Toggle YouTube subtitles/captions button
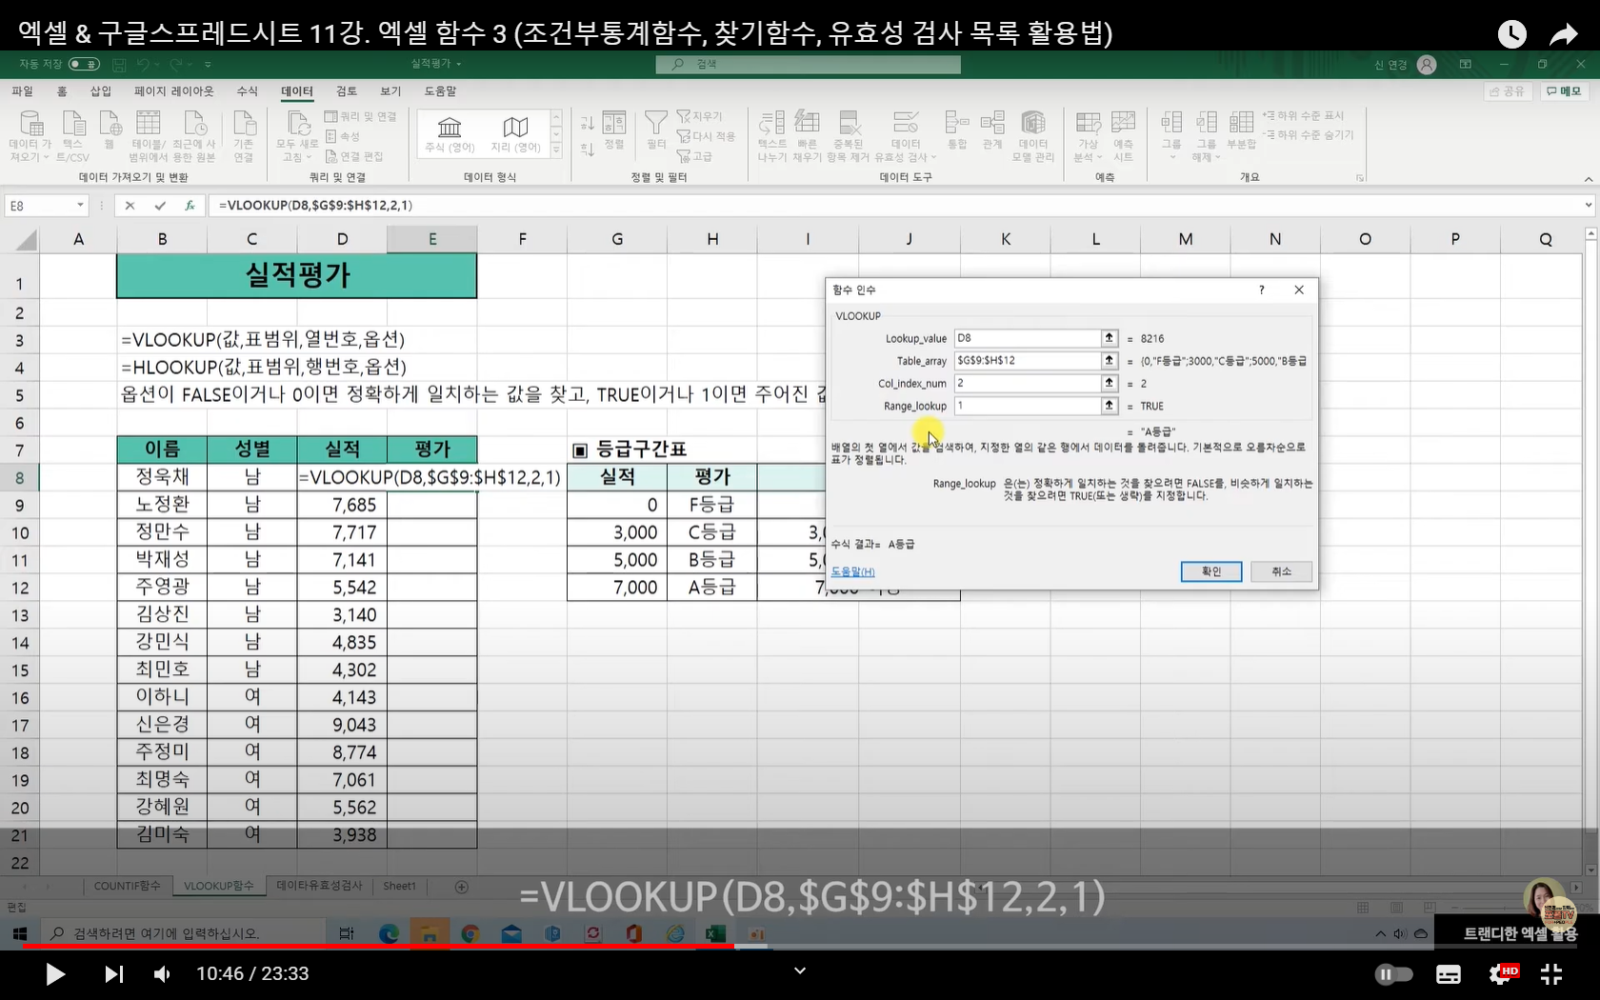The width and height of the screenshot is (1600, 1000). (1449, 974)
